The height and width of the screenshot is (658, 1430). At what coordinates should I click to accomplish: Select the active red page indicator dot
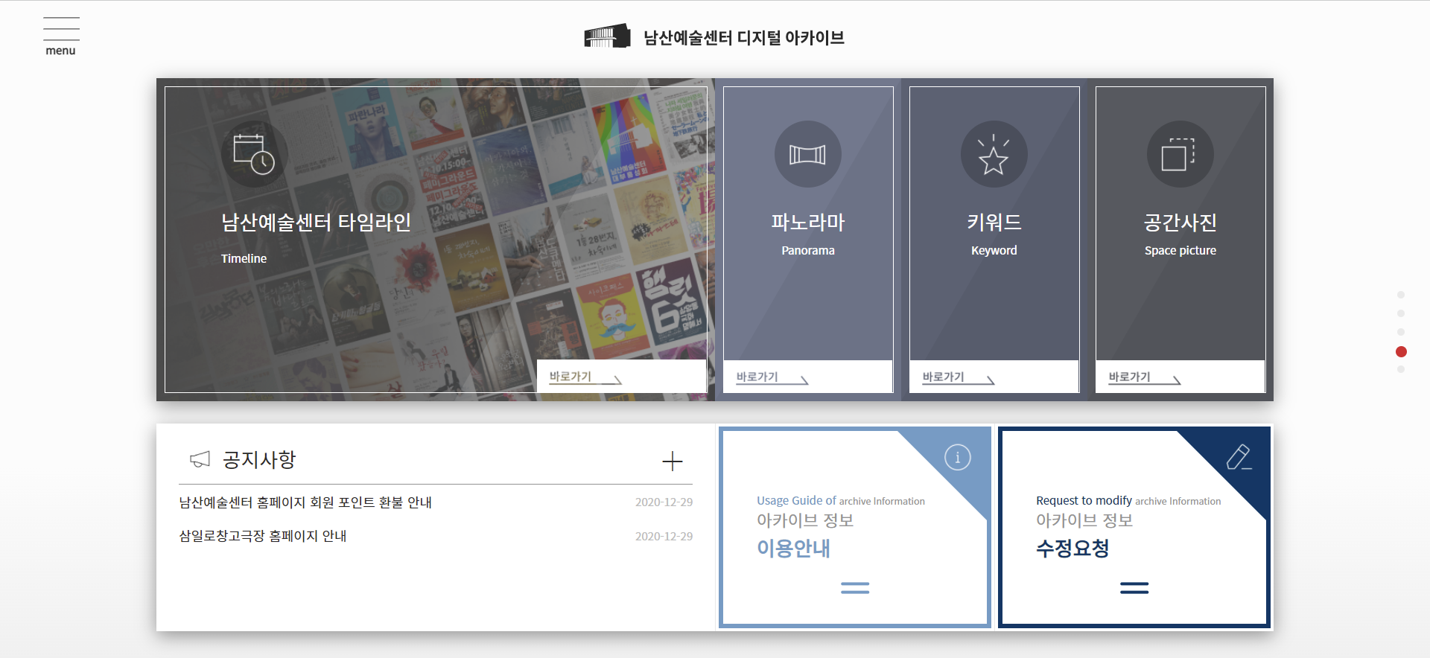[1401, 351]
